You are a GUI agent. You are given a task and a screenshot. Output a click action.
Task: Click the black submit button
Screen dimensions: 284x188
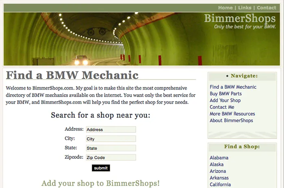click(101, 168)
